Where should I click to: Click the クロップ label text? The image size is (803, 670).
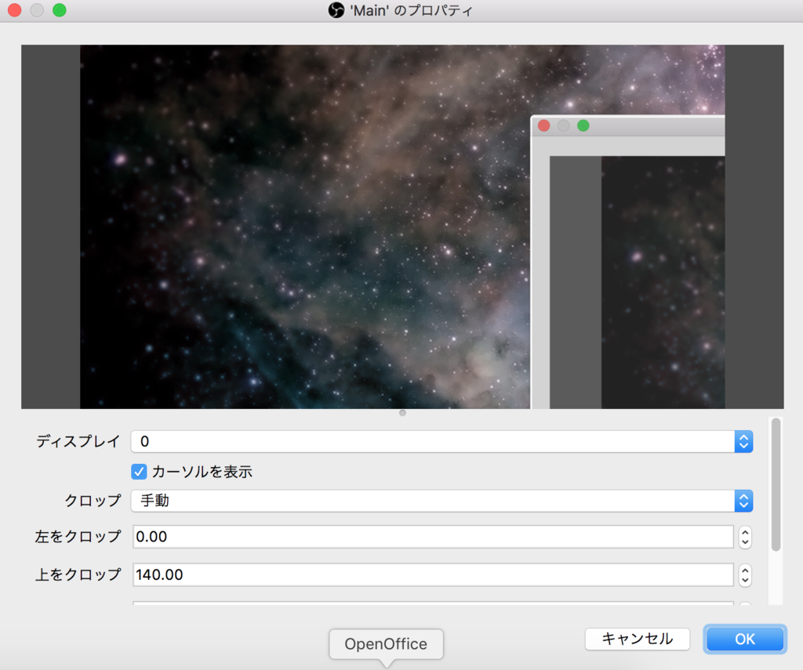pyautogui.click(x=93, y=500)
